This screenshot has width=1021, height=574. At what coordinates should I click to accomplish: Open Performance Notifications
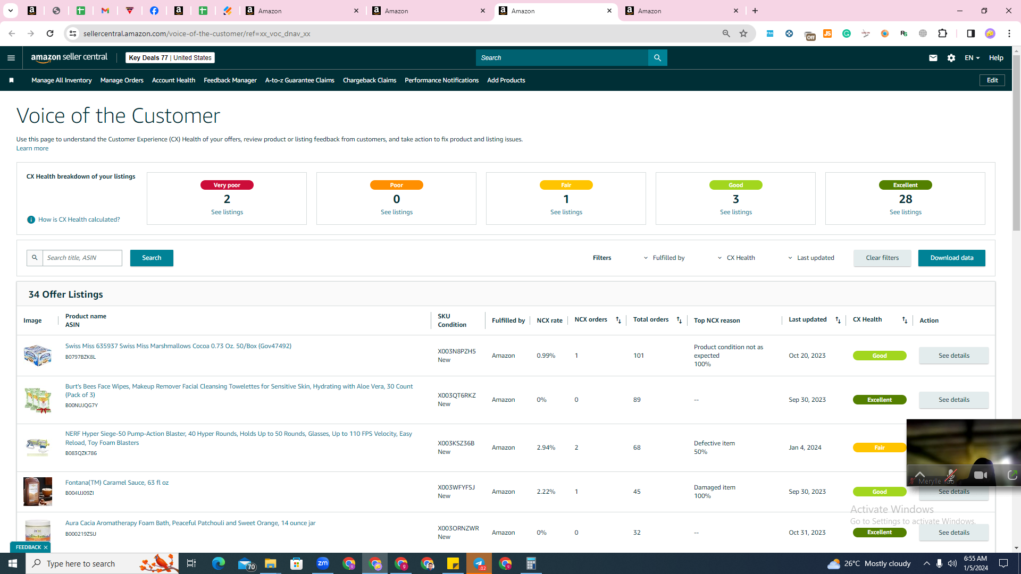click(441, 80)
